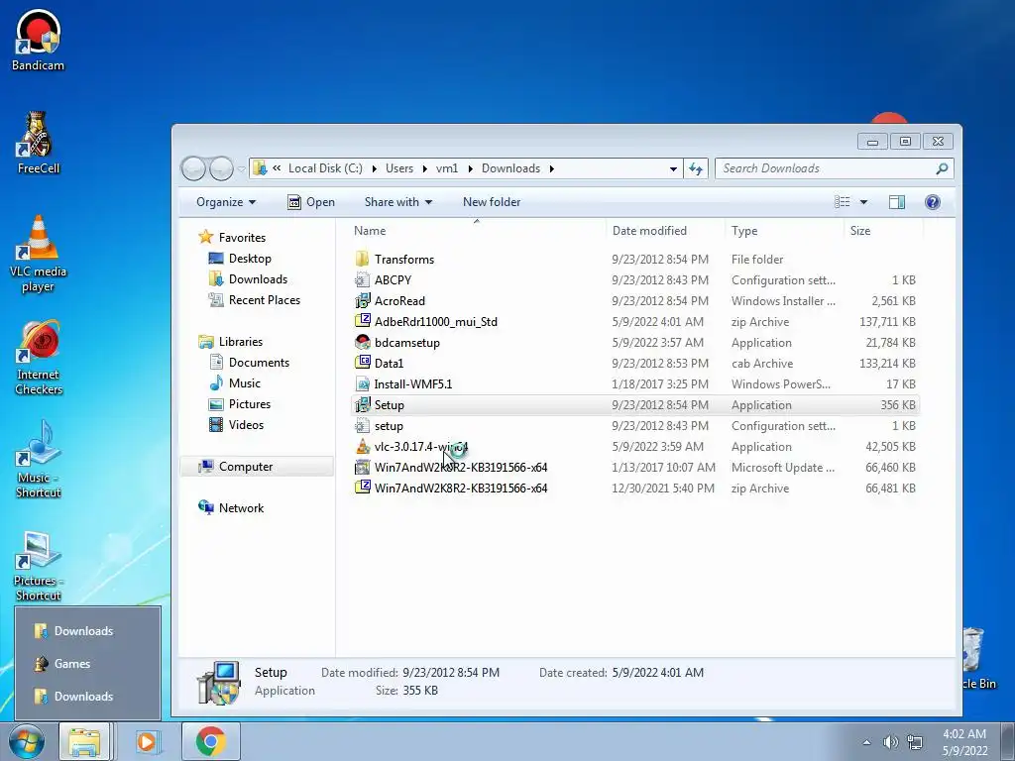
Task: Click the vm1 breadcrumb segment
Action: pos(447,168)
